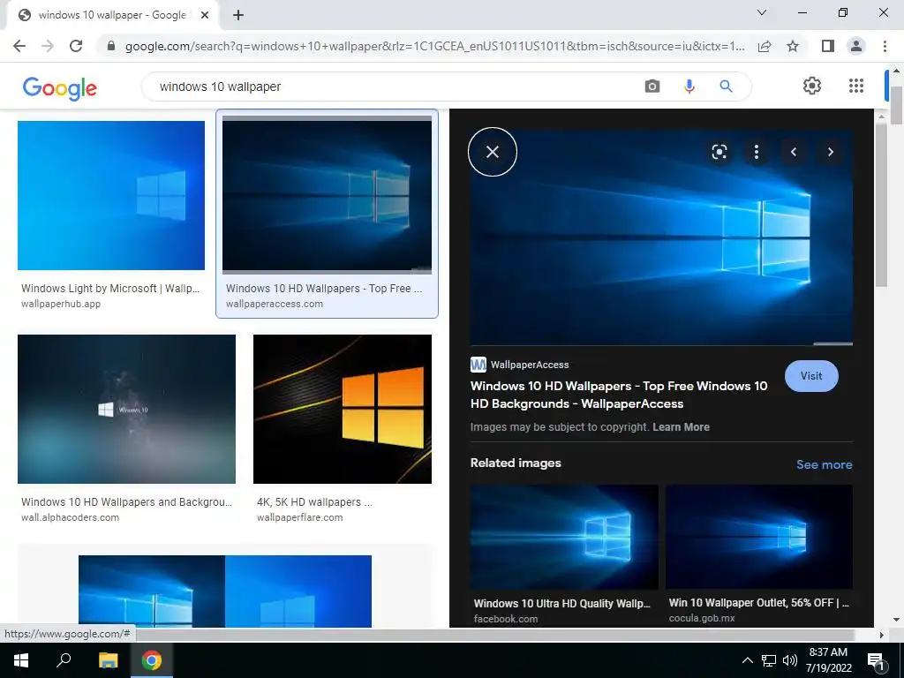Open Google quick settings gear

[x=812, y=86]
